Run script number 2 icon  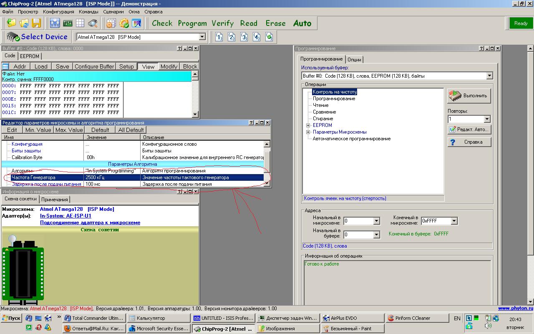[232, 37]
